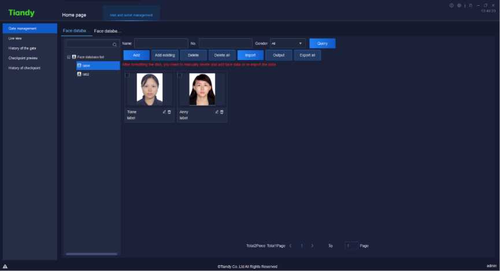Go to next page with right chevron
Image resolution: width=500 pixels, height=271 pixels.
click(x=312, y=246)
